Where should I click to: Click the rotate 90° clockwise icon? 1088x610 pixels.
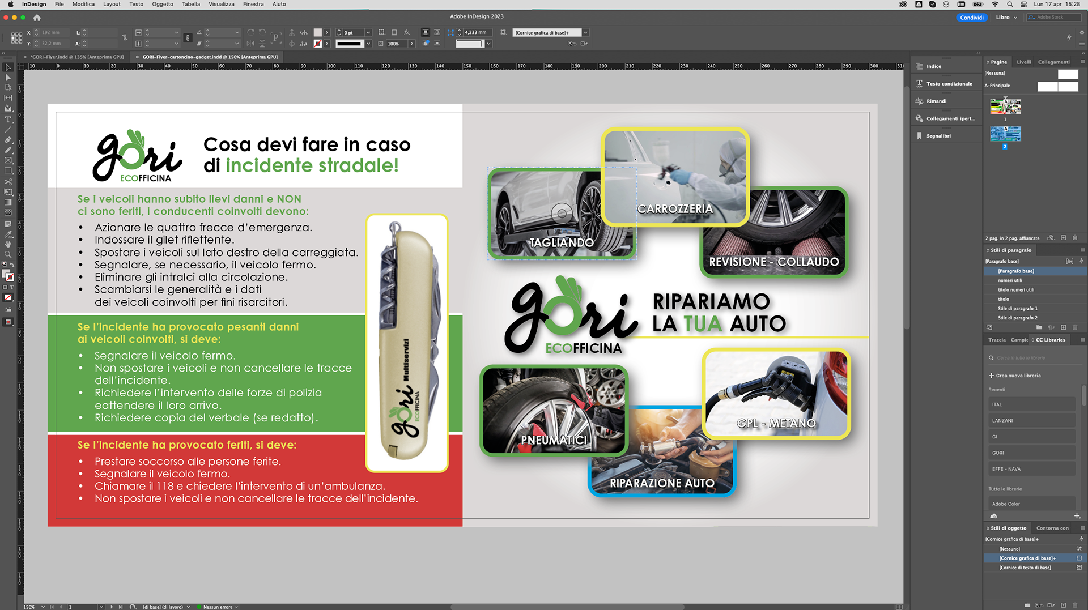tap(250, 32)
